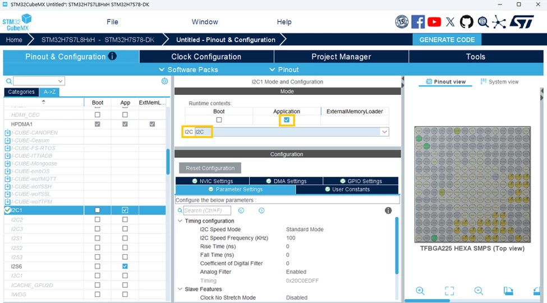The height and width of the screenshot is (303, 547).
Task: Sort the peripheral name column
Action: [x=44, y=102]
